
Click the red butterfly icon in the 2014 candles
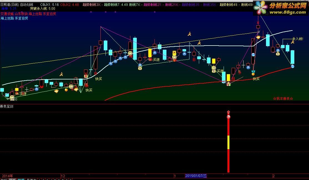point(42,87)
